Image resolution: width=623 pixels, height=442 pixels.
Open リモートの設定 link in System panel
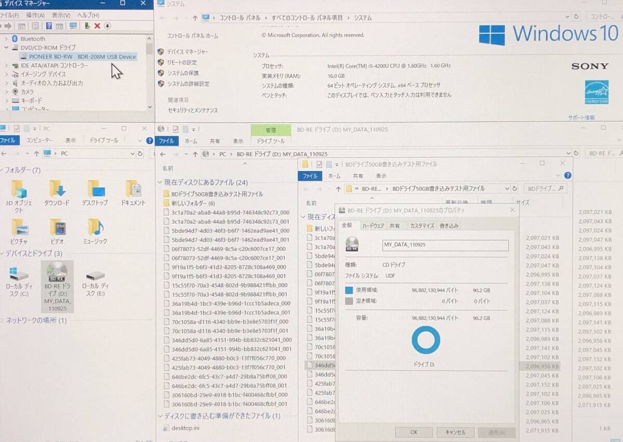(182, 62)
